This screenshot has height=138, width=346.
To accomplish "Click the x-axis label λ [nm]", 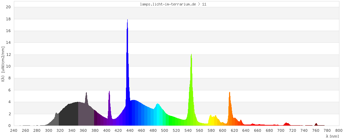I will click(332, 136).
